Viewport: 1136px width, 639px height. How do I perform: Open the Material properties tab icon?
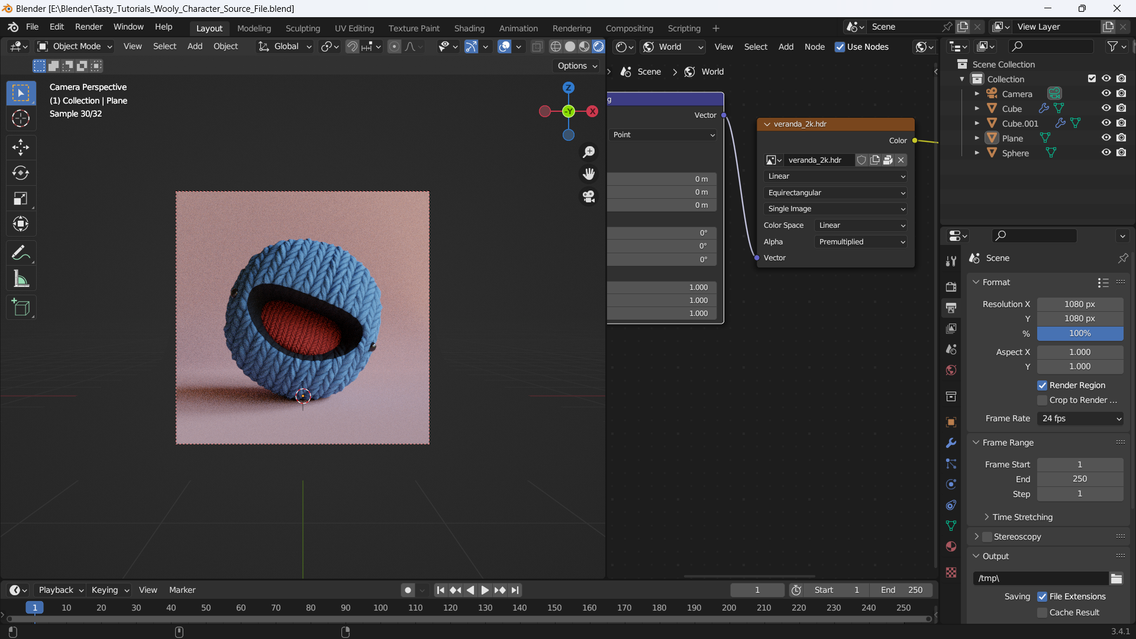tap(951, 547)
